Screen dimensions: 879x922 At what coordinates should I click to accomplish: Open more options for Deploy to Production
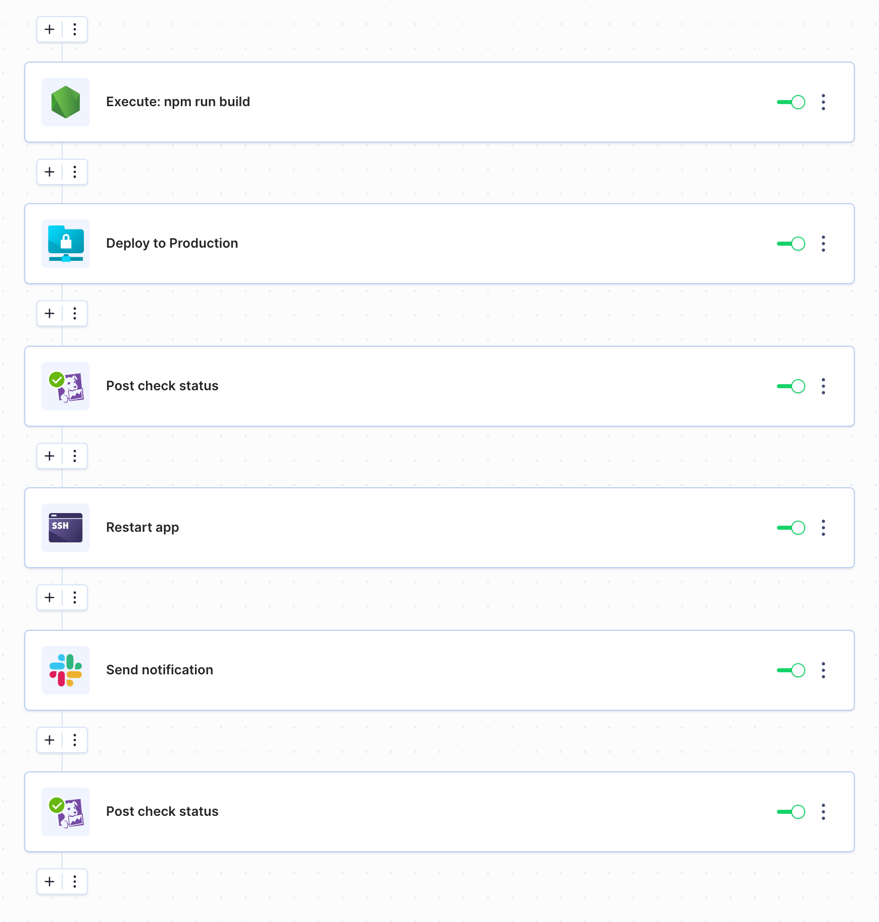point(823,244)
